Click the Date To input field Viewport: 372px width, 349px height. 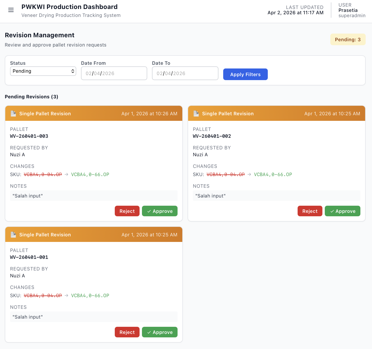tap(185, 73)
